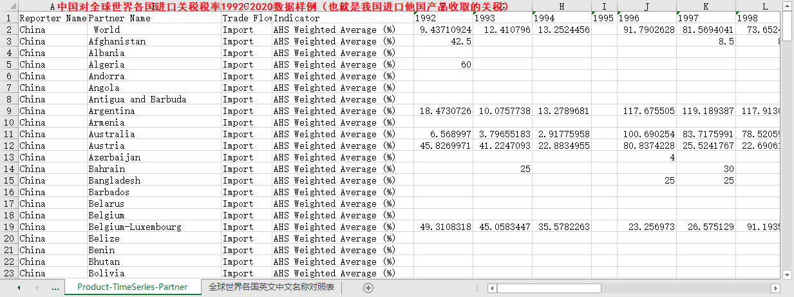Select row 9 header
The image size is (794, 297).
(x=9, y=111)
